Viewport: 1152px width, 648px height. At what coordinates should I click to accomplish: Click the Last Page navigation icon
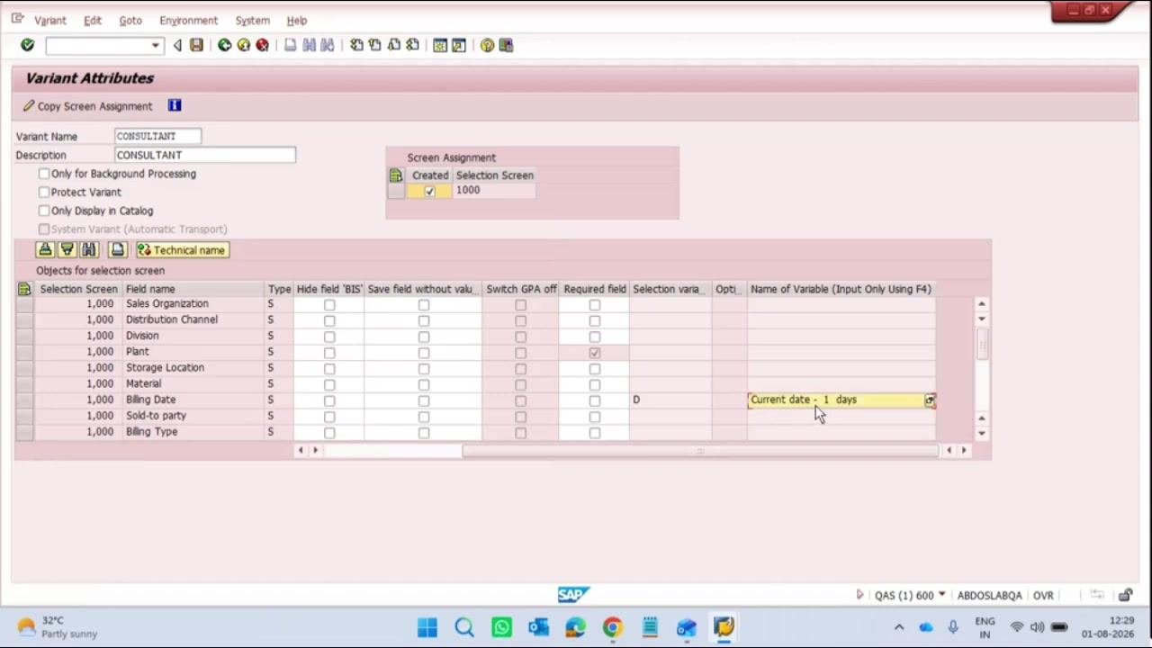[x=412, y=45]
